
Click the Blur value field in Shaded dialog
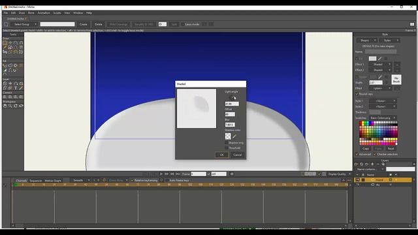(230, 125)
